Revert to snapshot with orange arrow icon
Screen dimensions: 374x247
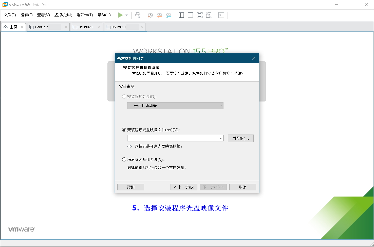coord(159,15)
